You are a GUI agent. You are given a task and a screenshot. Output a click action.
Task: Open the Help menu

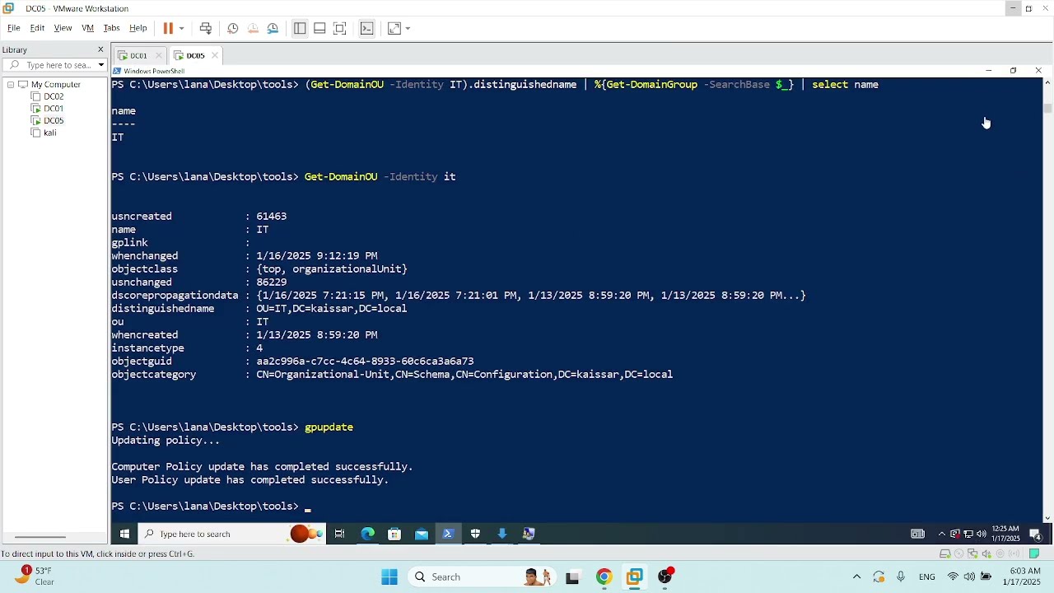[x=138, y=28]
